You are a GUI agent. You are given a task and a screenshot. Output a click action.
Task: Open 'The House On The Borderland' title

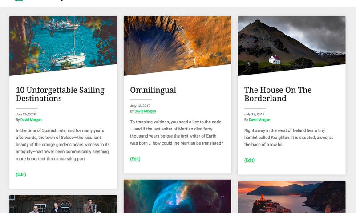(x=278, y=94)
